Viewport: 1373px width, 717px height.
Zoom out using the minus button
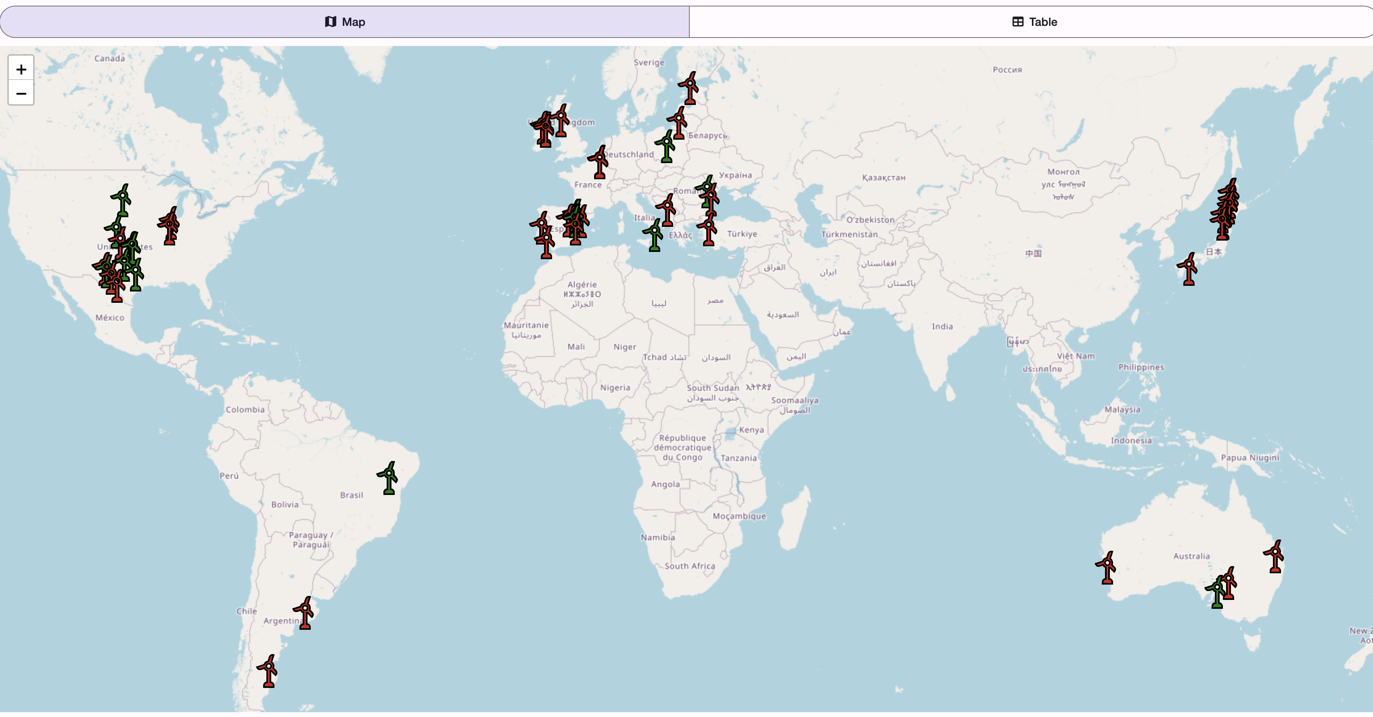pos(21,93)
